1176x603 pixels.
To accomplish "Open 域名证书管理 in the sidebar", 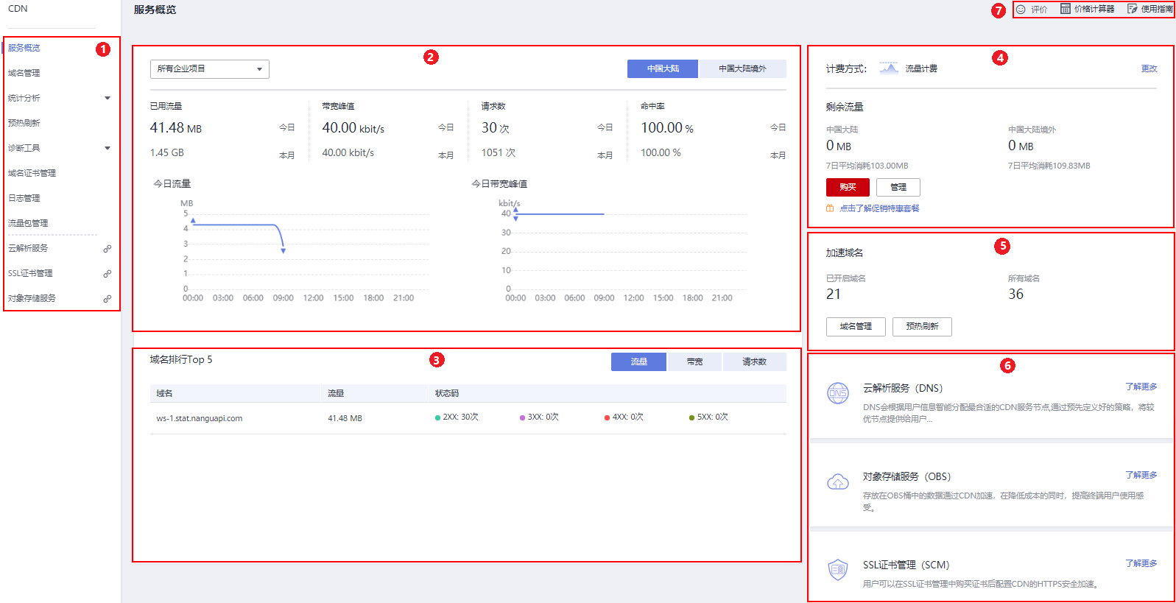I will (x=32, y=173).
